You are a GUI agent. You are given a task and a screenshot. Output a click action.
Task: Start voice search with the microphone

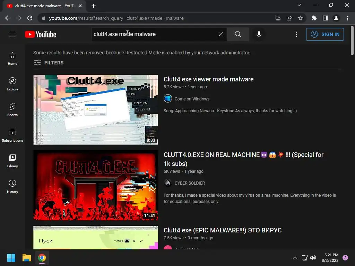tap(259, 34)
